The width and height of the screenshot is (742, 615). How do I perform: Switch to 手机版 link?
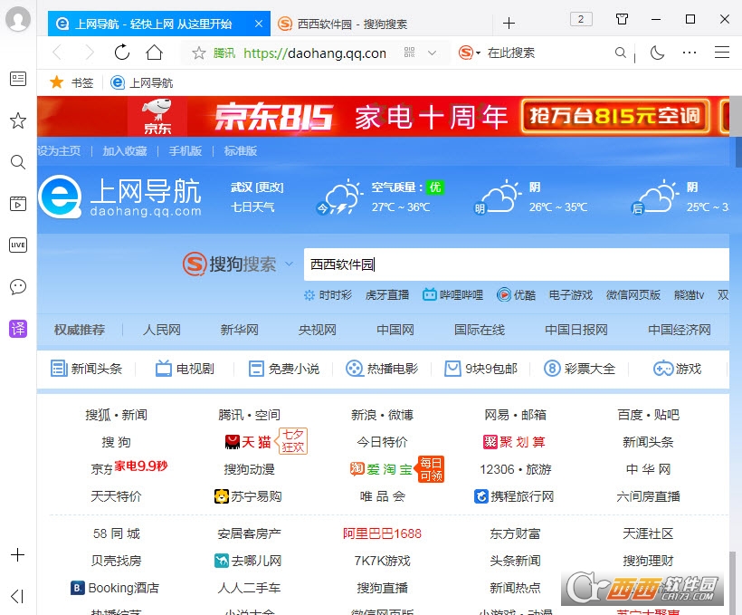click(x=185, y=150)
